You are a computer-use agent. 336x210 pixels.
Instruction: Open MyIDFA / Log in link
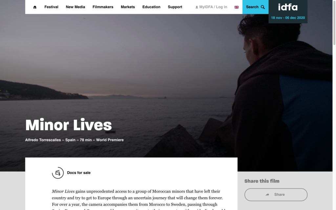click(213, 7)
